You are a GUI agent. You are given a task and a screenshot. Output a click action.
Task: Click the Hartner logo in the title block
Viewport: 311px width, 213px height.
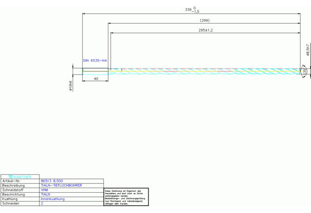(x=20, y=176)
